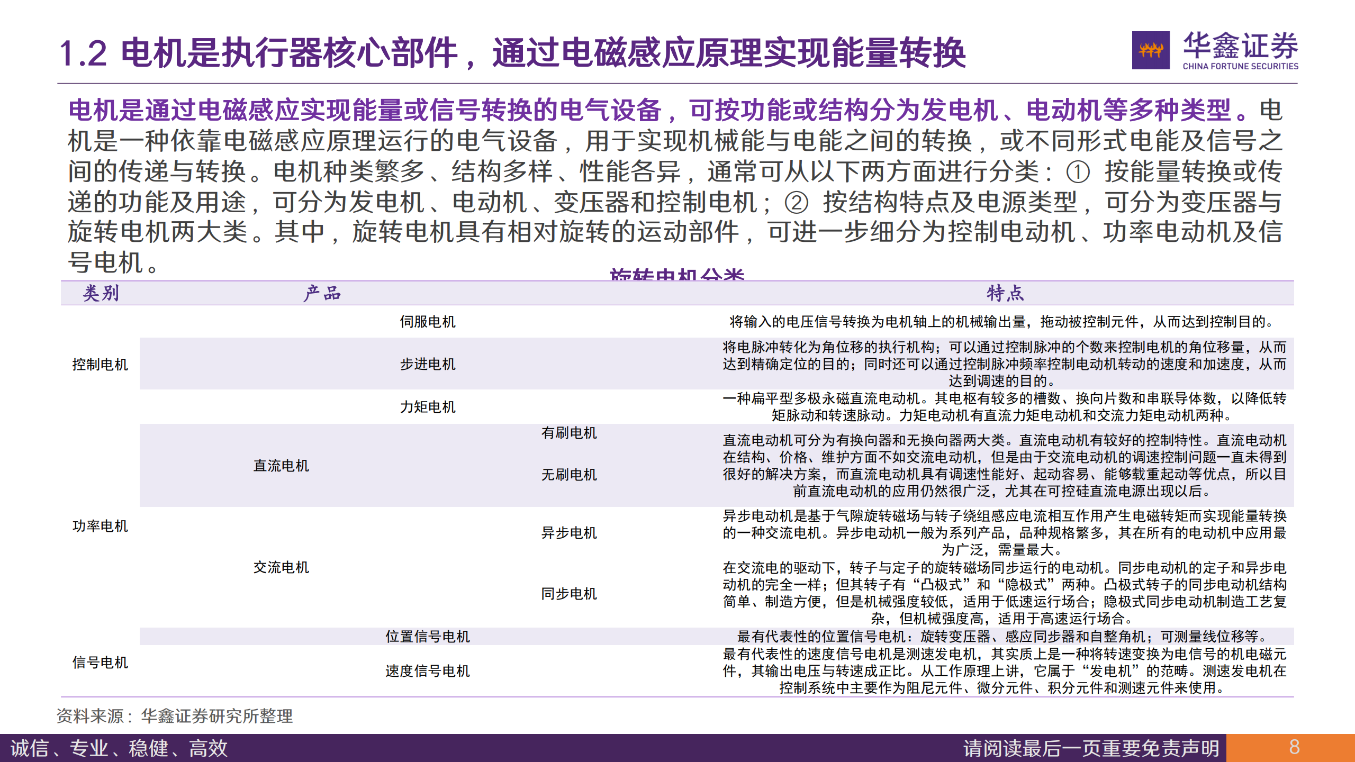The width and height of the screenshot is (1355, 762).
Task: Click the 特点 column header
Action: tap(1005, 293)
